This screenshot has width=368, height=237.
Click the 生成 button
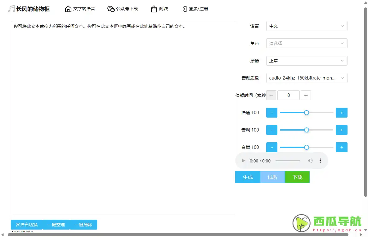tap(248, 177)
